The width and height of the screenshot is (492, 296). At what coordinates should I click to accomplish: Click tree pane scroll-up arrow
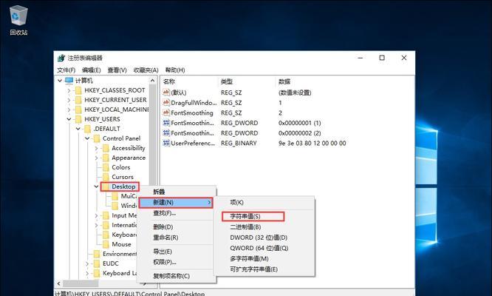(x=152, y=81)
